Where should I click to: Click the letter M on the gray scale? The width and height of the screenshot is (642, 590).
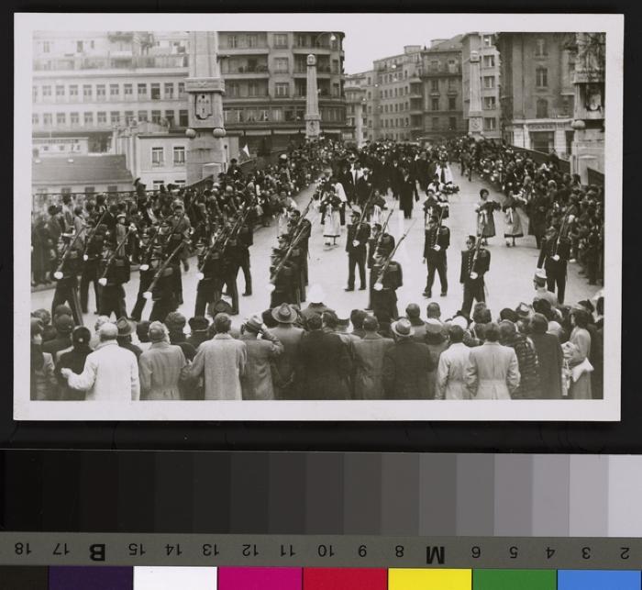coord(435,552)
